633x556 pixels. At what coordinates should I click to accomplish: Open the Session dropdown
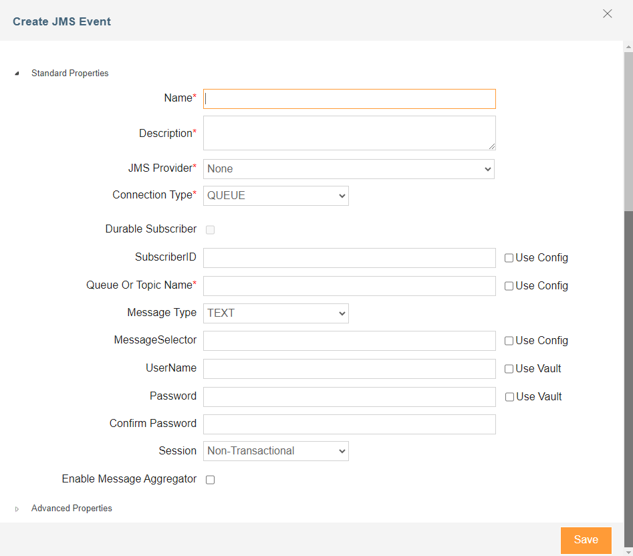pyautogui.click(x=275, y=451)
